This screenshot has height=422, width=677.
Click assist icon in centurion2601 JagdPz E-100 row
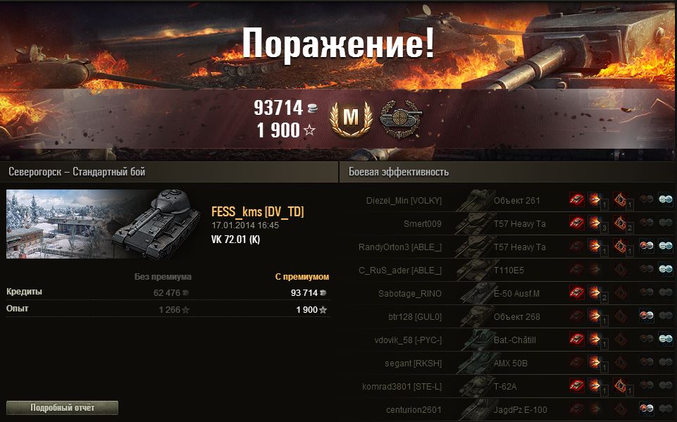(x=646, y=409)
